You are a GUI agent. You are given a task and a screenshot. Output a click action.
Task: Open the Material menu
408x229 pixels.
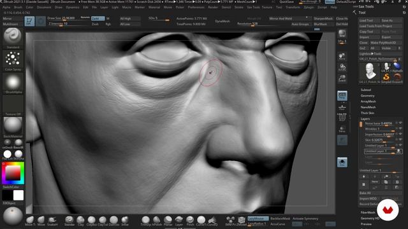tap(154, 7)
